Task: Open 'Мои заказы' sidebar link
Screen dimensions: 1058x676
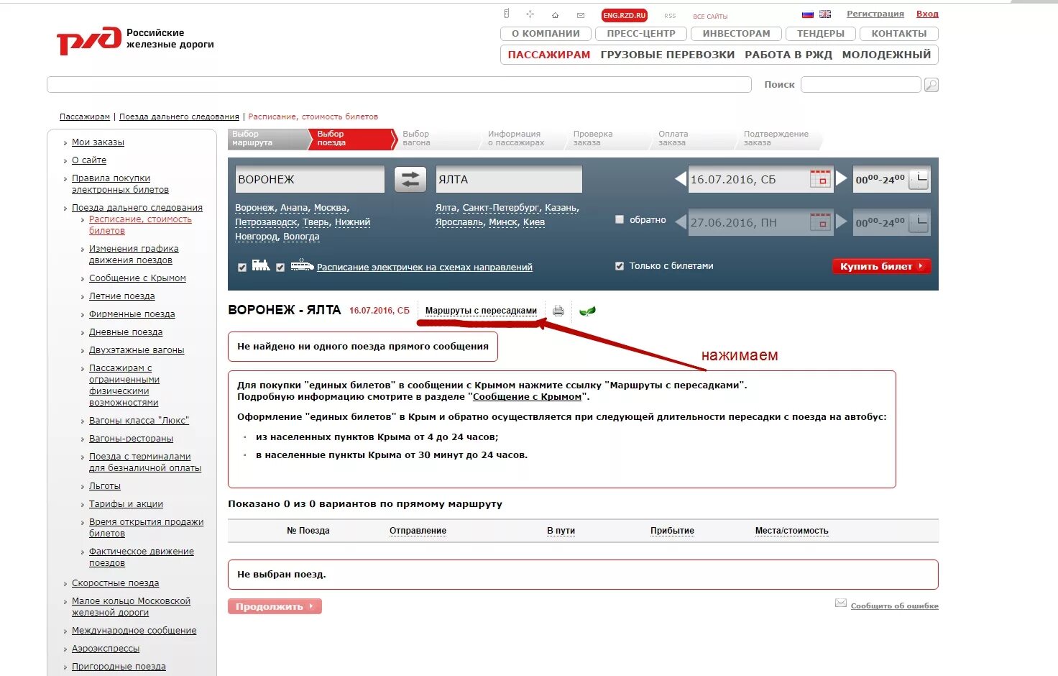Action: point(98,142)
